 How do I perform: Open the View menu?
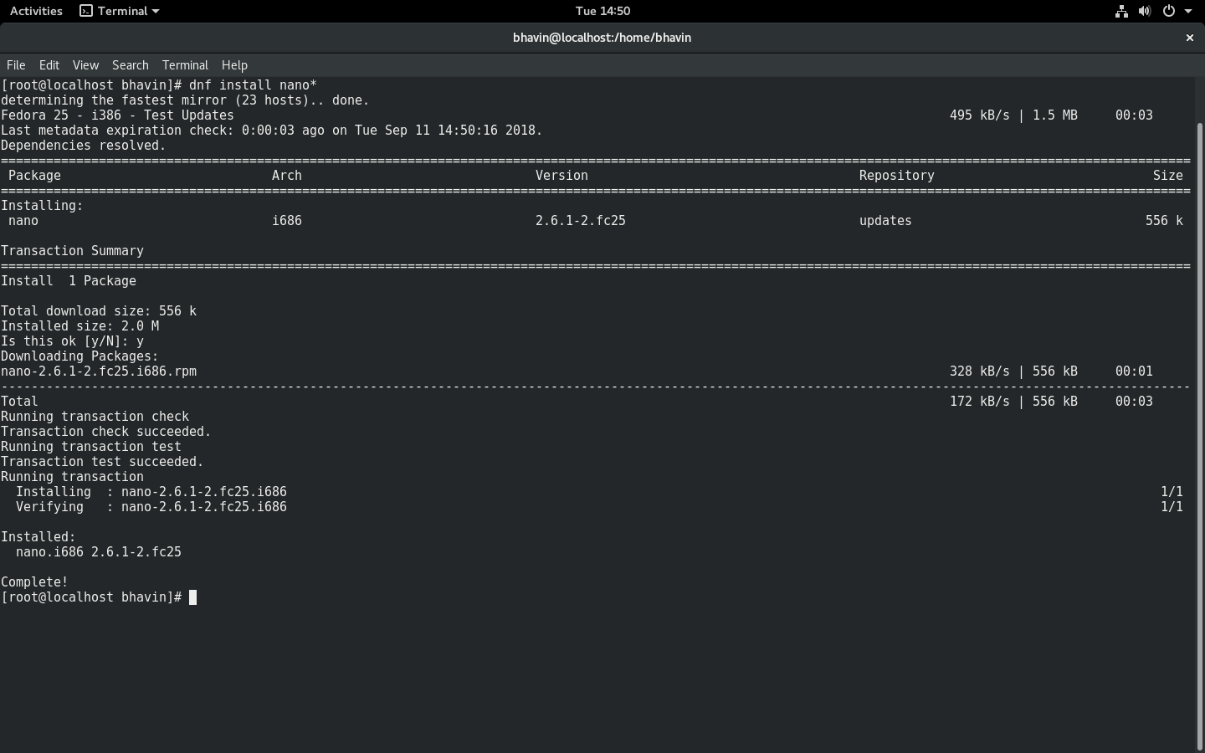[85, 65]
